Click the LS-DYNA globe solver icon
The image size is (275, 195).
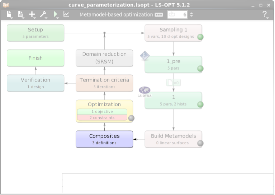144,92
